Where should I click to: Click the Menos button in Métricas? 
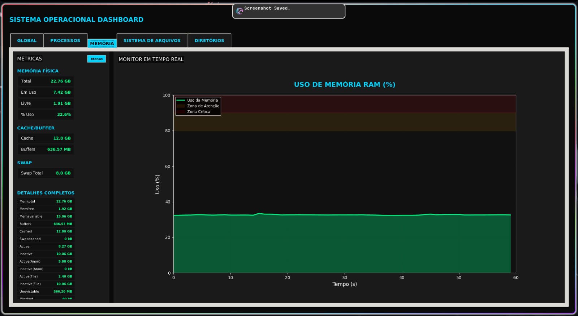[x=96, y=59]
